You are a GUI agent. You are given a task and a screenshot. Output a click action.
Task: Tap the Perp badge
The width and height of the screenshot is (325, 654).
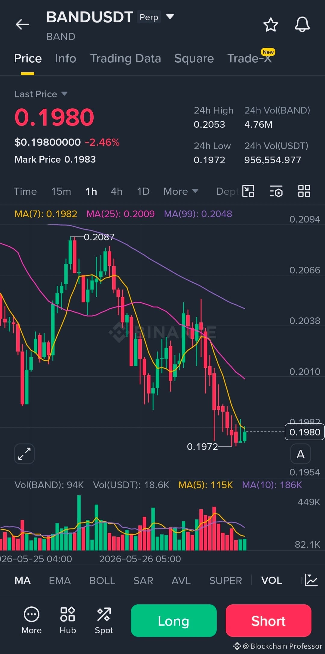pos(149,17)
